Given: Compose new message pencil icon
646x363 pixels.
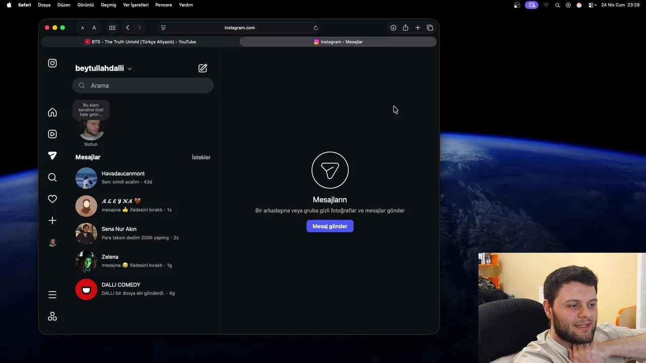Looking at the screenshot, I should [203, 68].
